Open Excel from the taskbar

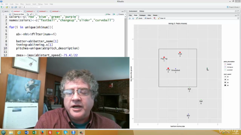pos(35,132)
